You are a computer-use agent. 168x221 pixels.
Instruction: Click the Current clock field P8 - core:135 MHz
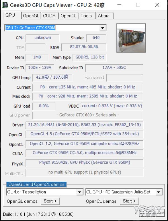pyautogui.click(x=88, y=87)
